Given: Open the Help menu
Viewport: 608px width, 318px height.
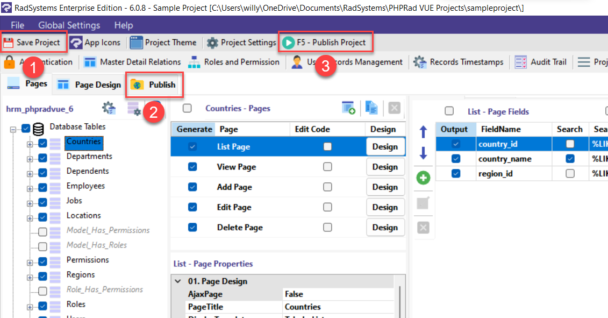Looking at the screenshot, I should (x=123, y=25).
